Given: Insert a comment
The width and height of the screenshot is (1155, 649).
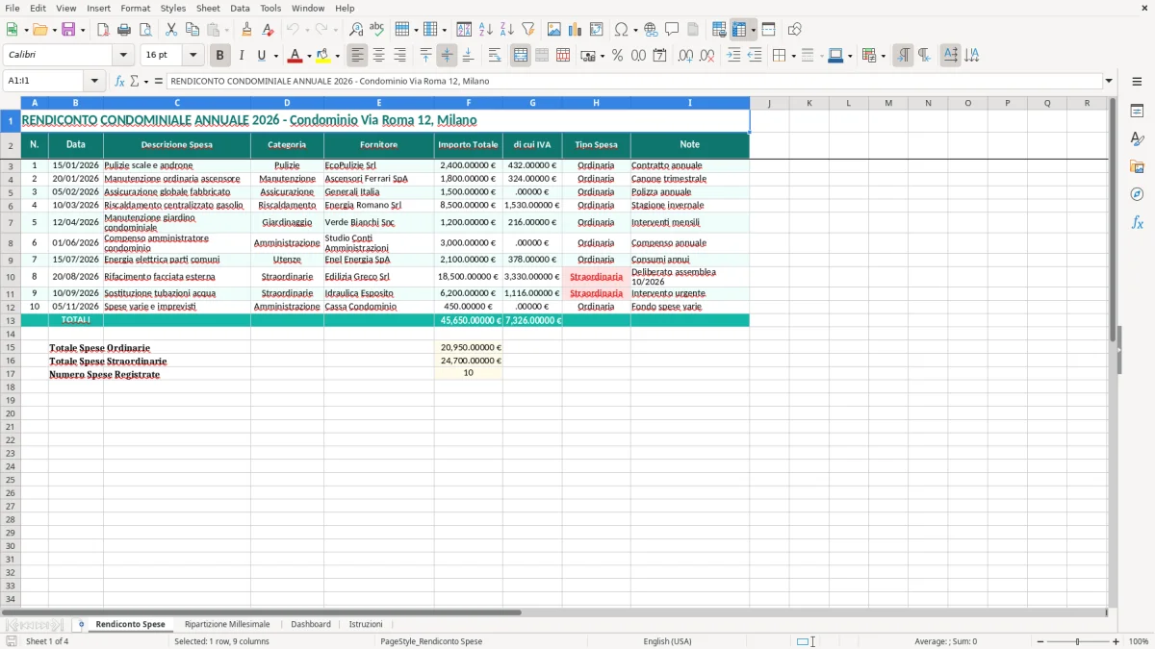Looking at the screenshot, I should tap(672, 30).
